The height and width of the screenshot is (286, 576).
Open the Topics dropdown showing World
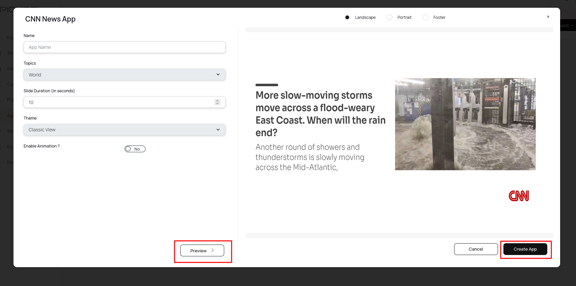pyautogui.click(x=124, y=74)
